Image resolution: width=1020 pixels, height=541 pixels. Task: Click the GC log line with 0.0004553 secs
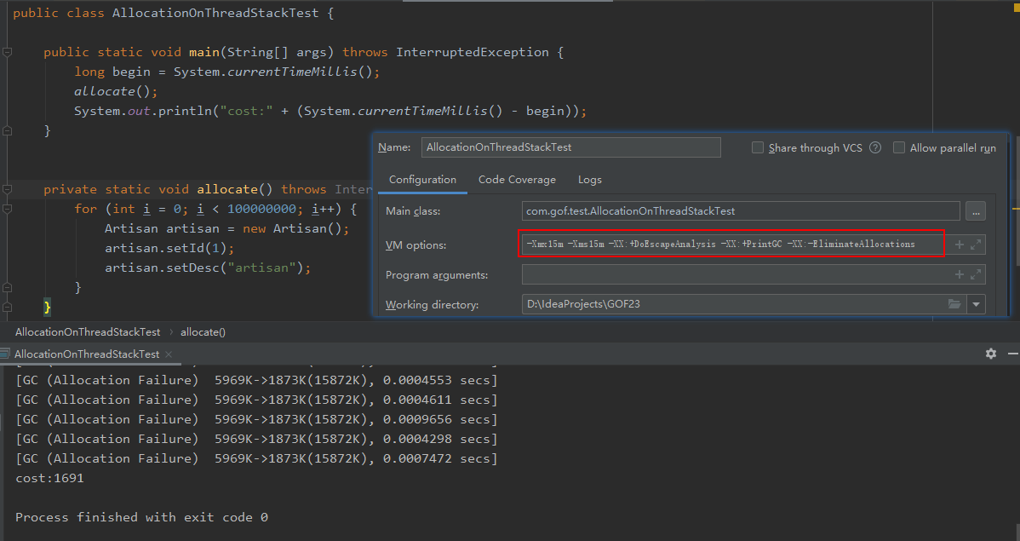coord(256,380)
